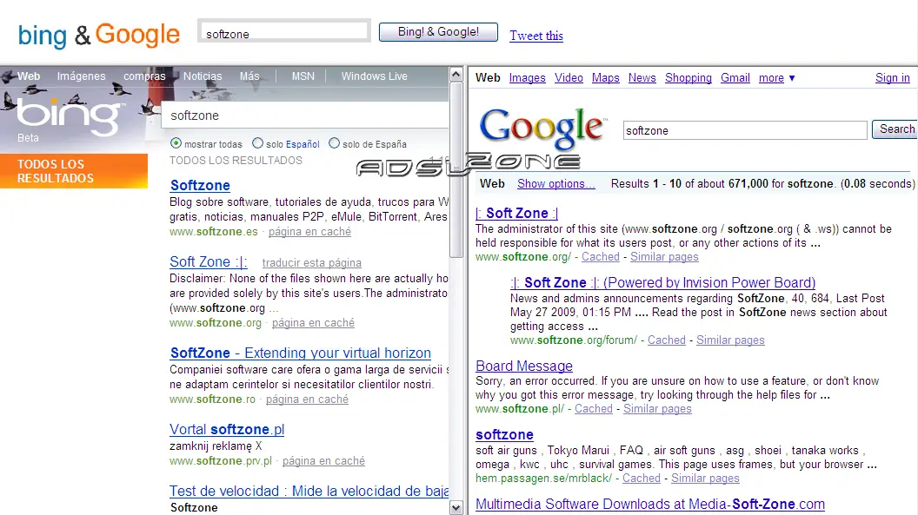Open Cached link for www.softzone.org/

click(x=600, y=256)
